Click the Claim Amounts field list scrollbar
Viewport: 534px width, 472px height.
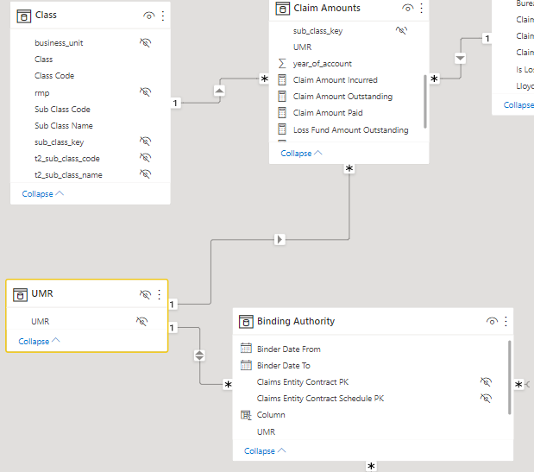pyautogui.click(x=425, y=102)
